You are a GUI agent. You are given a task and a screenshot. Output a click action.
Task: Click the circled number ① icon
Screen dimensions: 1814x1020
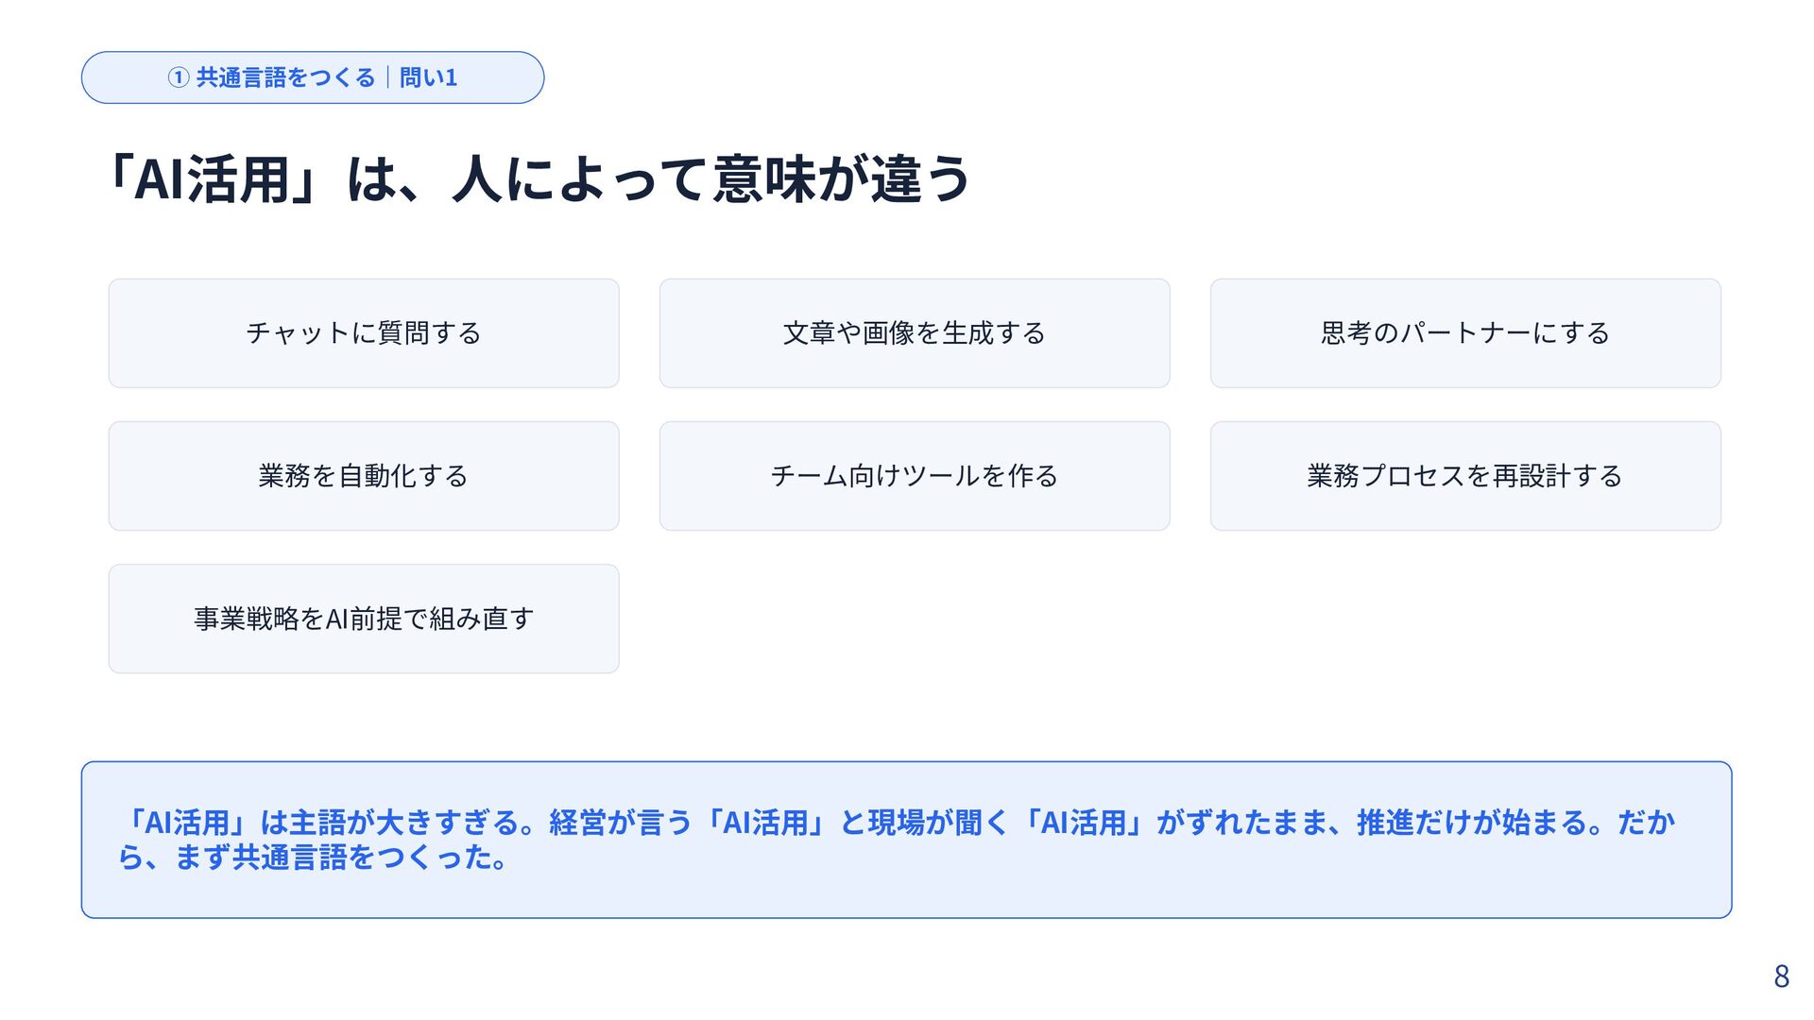tap(179, 77)
